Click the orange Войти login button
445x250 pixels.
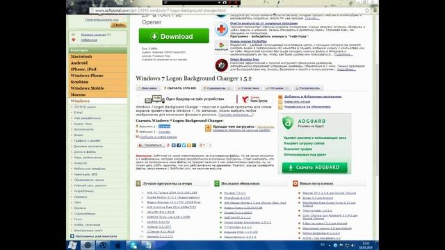pyautogui.click(x=118, y=25)
